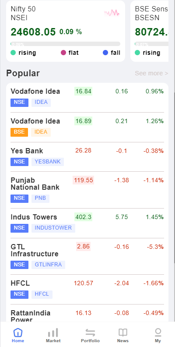
Task: Click the INDUSTOWER ticker tag
Action: pos(53,228)
